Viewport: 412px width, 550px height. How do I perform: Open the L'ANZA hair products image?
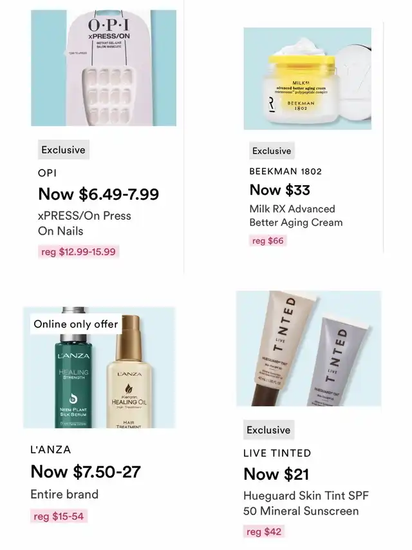100,368
